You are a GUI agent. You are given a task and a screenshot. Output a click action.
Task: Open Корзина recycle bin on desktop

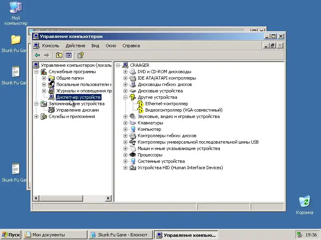(305, 205)
